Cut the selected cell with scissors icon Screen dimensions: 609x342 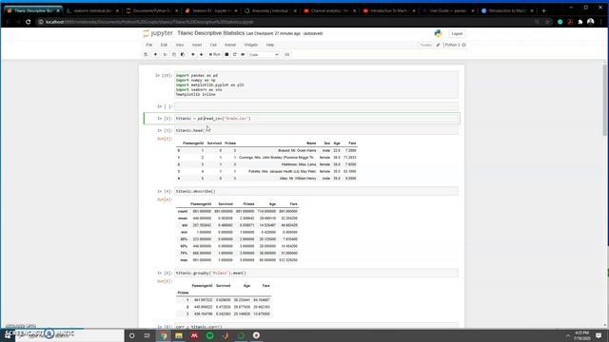(165, 55)
